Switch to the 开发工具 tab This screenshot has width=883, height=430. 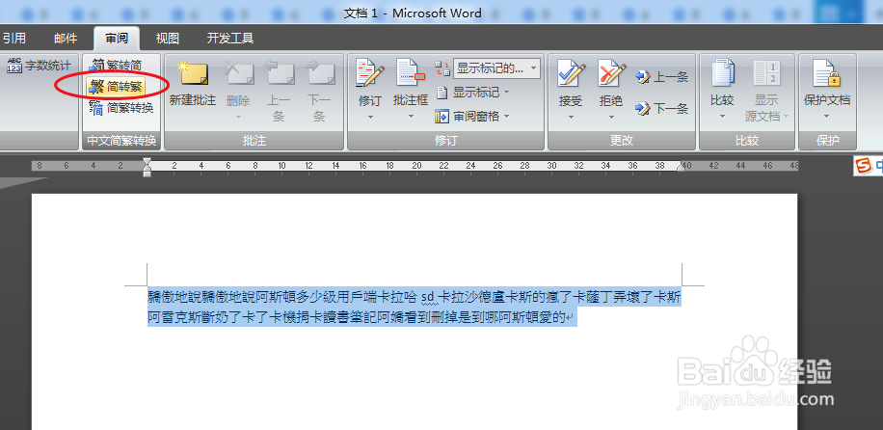point(230,39)
